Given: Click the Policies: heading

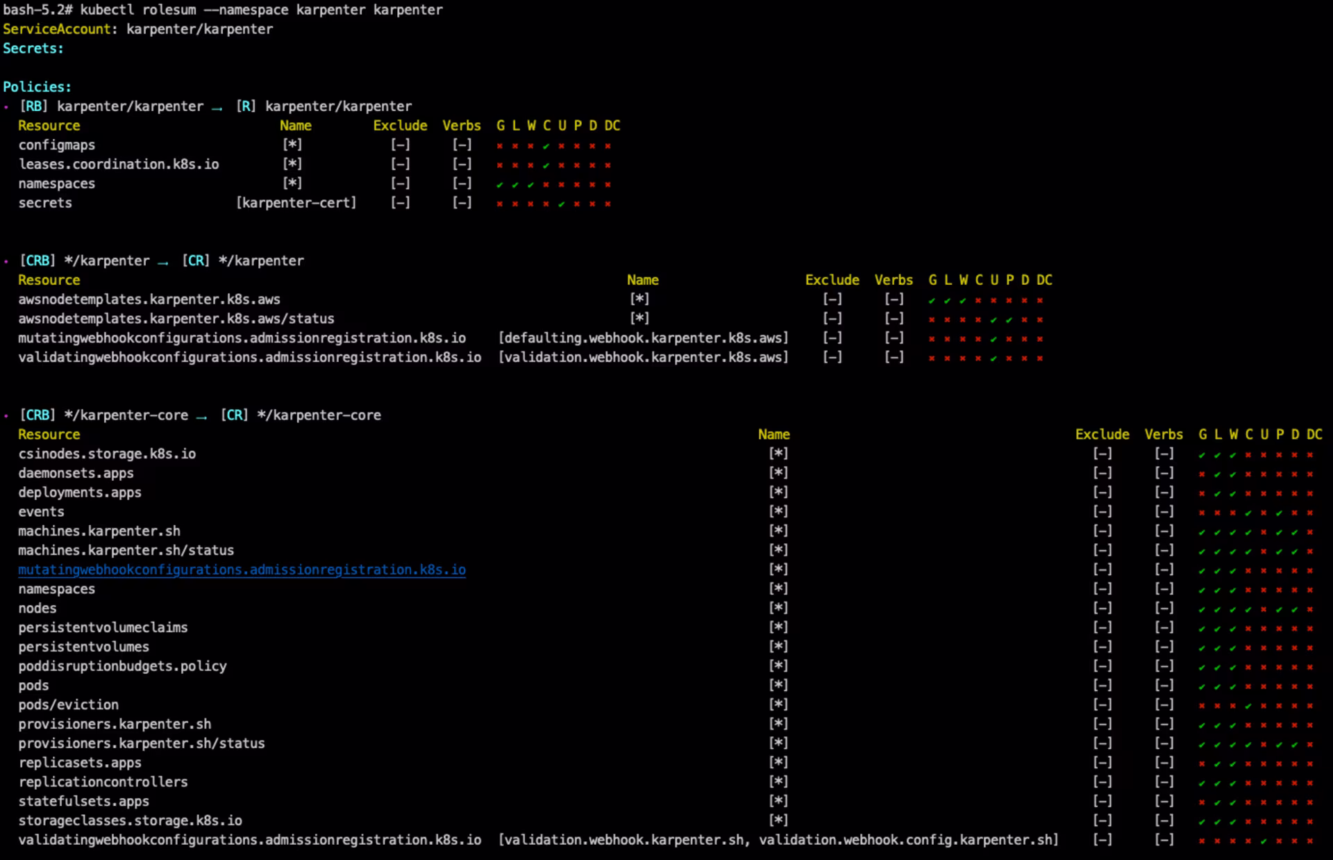Looking at the screenshot, I should tap(37, 87).
